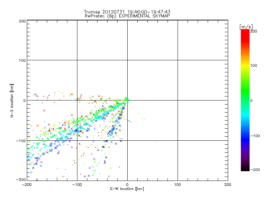
Task: Pick the black bottom of the colorbar
Action: point(245,169)
